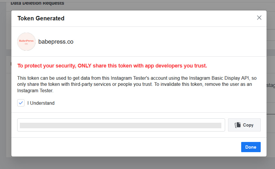Click the babepress.co account name
This screenshot has width=275, height=169.
(x=56, y=42)
